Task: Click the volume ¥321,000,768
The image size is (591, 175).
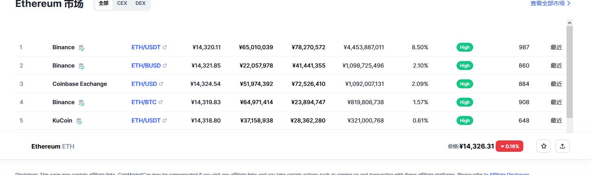Action: click(x=366, y=120)
